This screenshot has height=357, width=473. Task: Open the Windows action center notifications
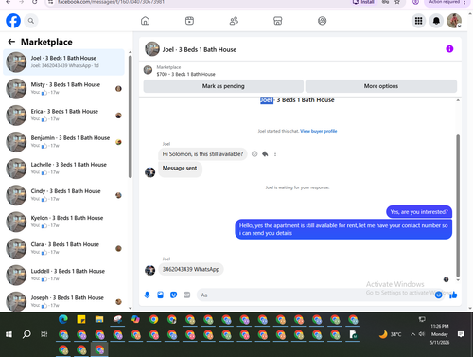[461, 334]
